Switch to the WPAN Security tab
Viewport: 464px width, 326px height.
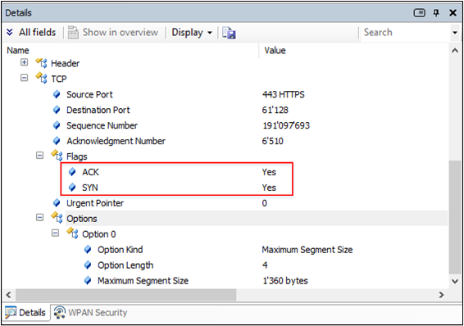tap(90, 312)
